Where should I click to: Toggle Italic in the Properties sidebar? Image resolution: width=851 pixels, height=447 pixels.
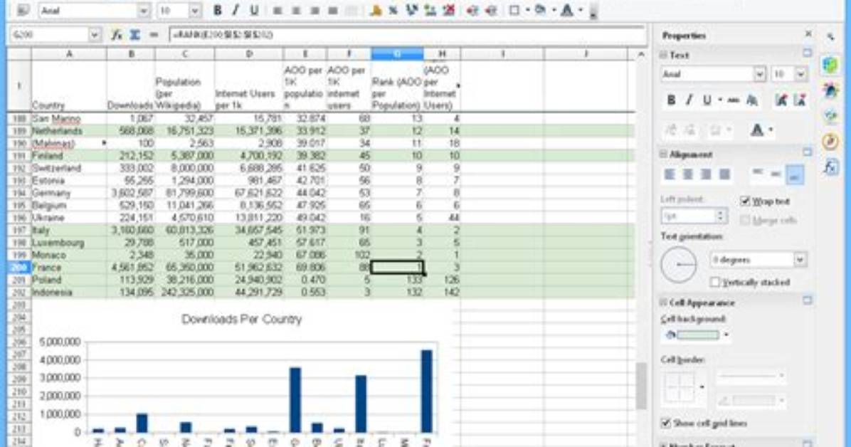pyautogui.click(x=689, y=100)
